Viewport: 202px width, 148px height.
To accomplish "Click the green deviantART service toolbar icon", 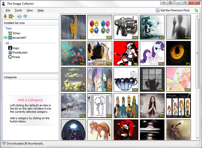I will (x=11, y=16).
